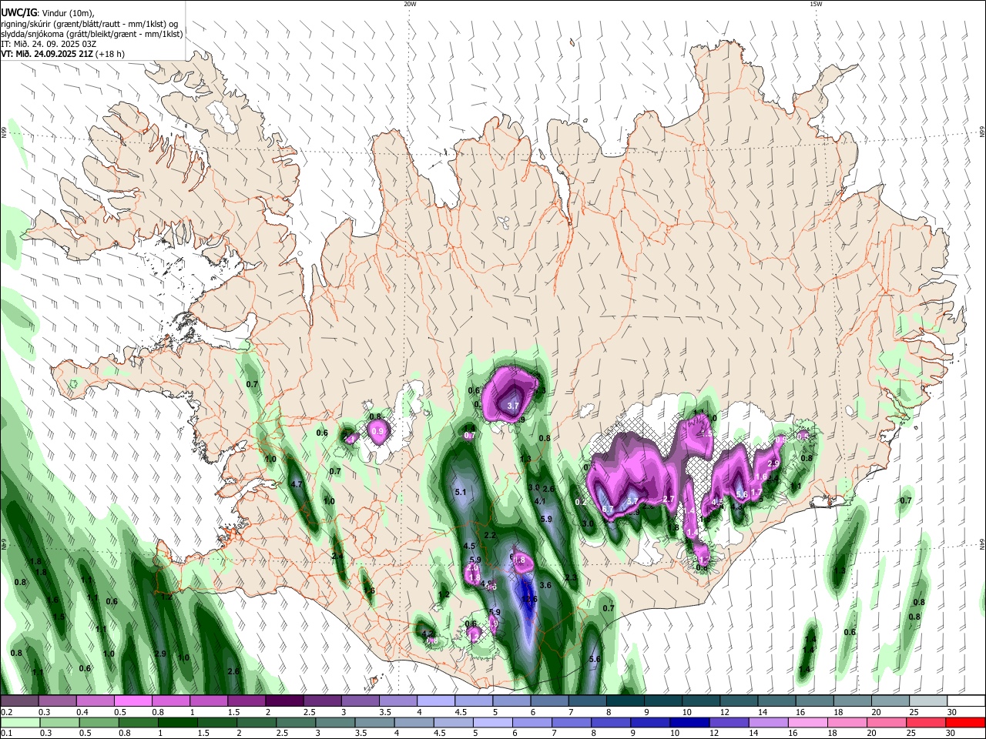Viewport: 986px width, 739px height.
Task: Click the 5.1 precipitation value on the map
Action: pyautogui.click(x=461, y=492)
